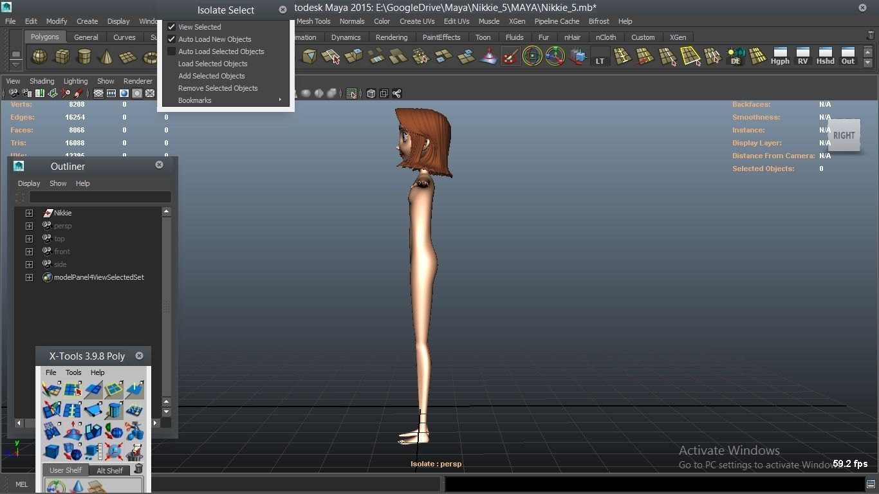Click the X-Tools shelf trash icon

tap(138, 469)
